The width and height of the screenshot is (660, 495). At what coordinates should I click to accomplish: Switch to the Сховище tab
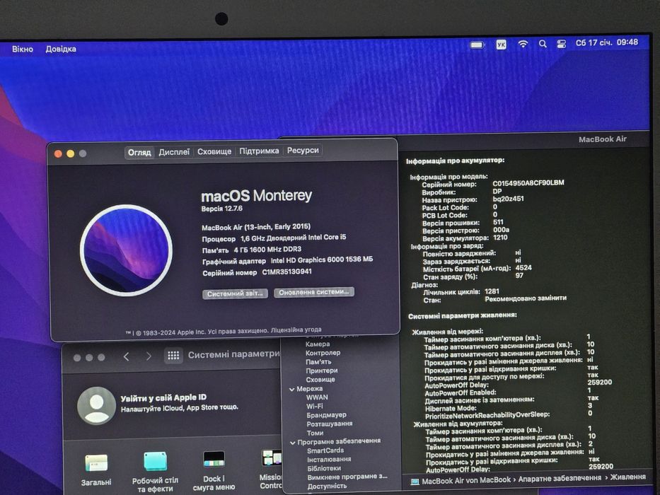point(214,151)
